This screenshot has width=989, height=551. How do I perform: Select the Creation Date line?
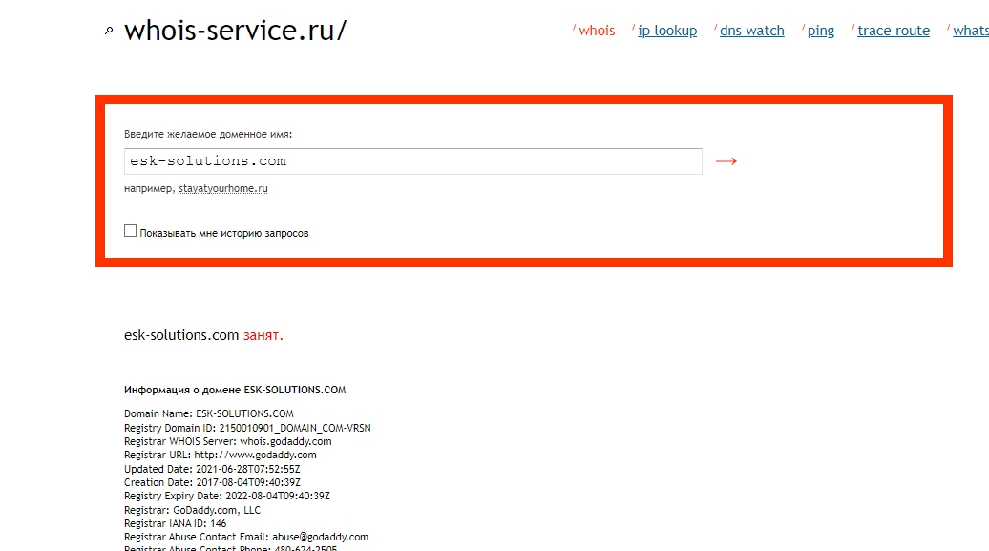tap(212, 482)
